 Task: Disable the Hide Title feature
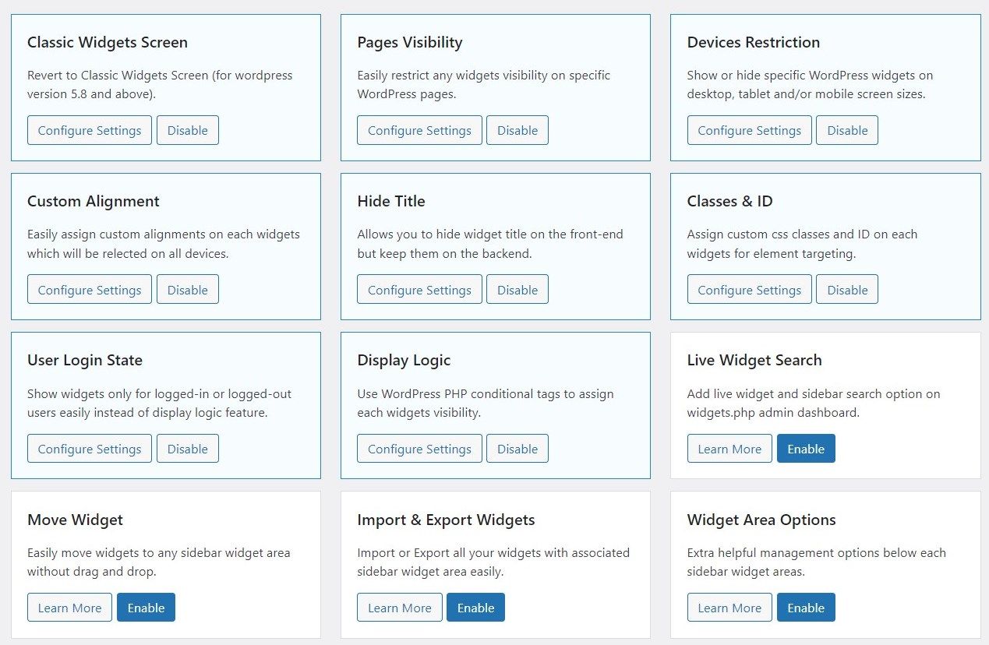(517, 289)
